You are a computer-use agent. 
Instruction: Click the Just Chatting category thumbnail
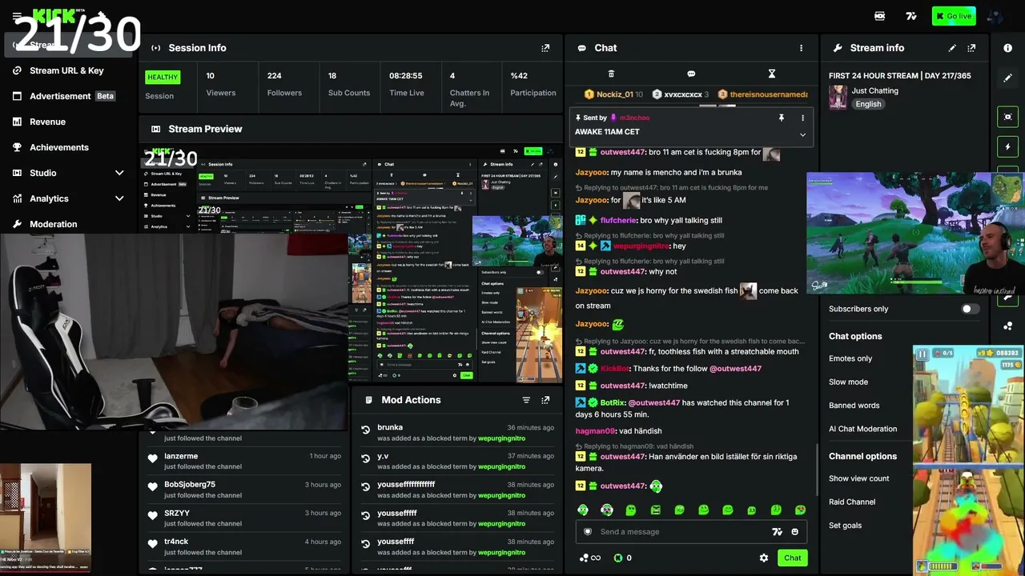click(838, 97)
